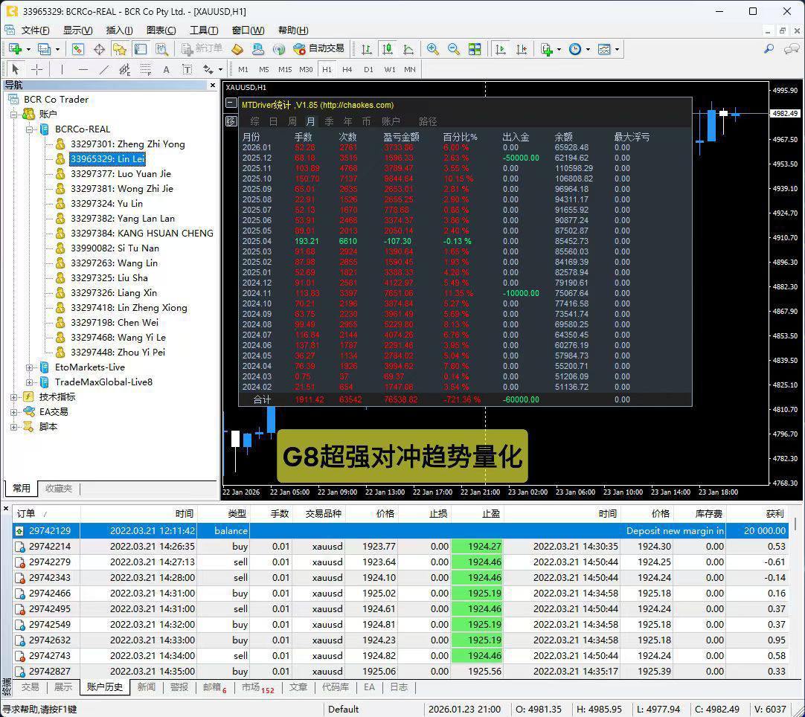
Task: Collapse the BCRCo-REAL server node
Action: pos(29,129)
